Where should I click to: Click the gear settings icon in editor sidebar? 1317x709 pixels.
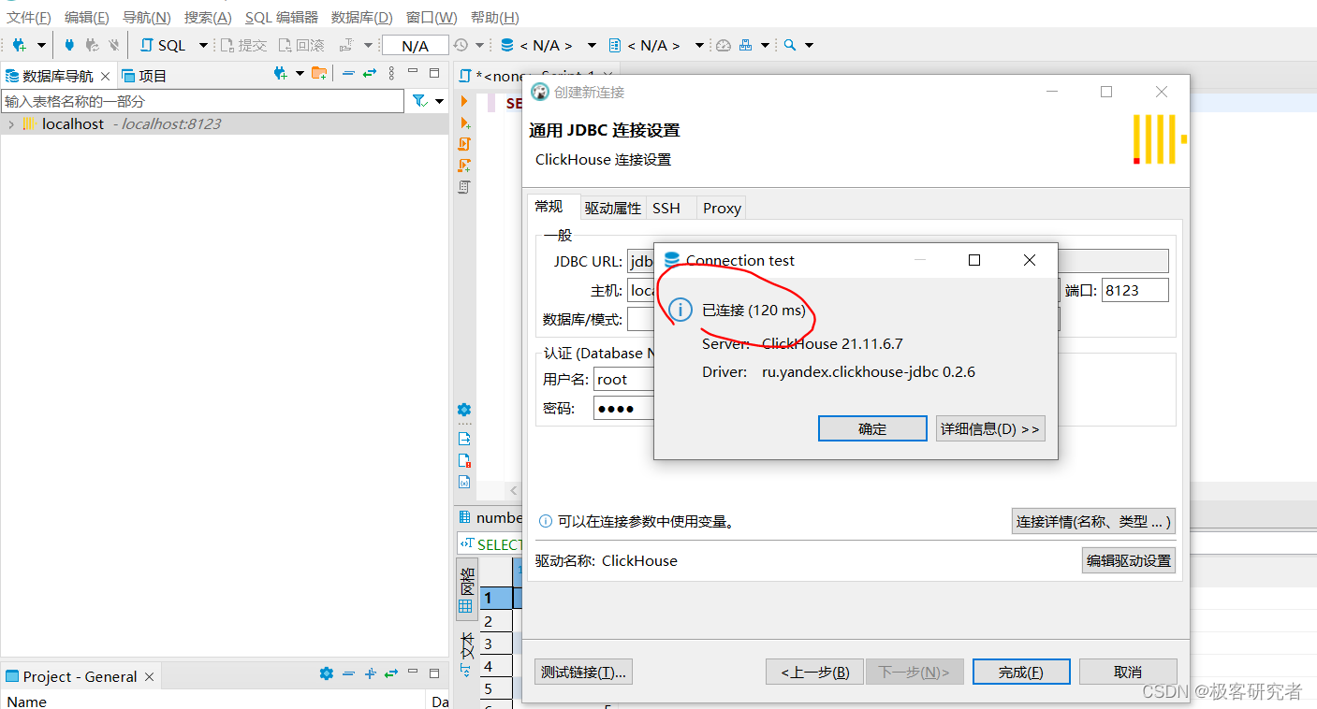point(464,410)
